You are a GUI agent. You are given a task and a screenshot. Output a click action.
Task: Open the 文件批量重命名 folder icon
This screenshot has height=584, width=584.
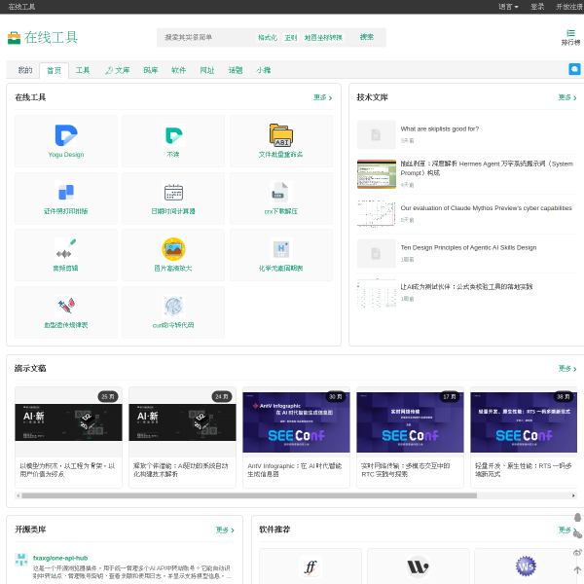(280, 135)
